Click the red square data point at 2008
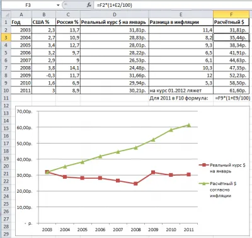 tap(135, 184)
